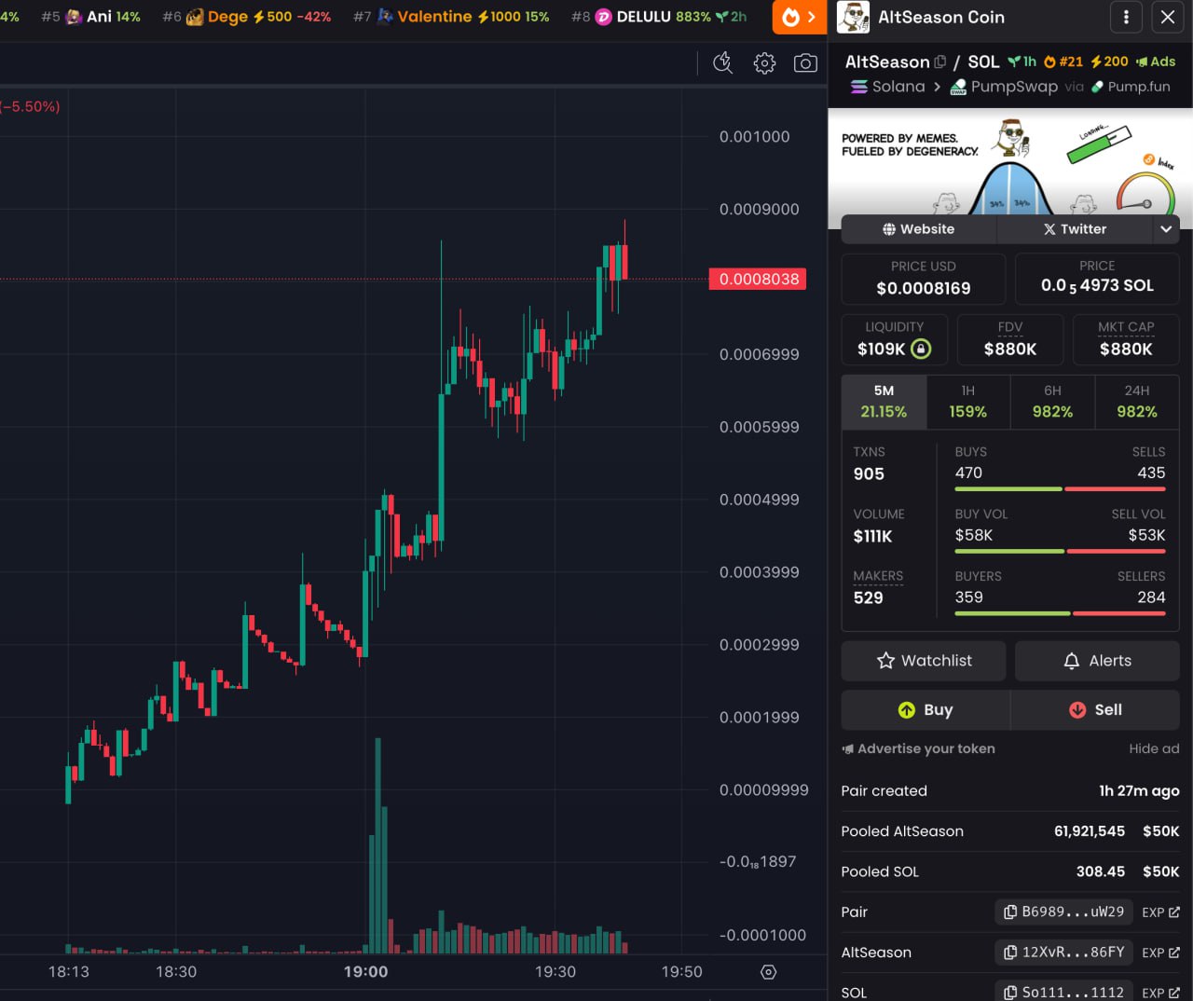Open chart settings gear icon
Image resolution: width=1193 pixels, height=1001 pixels.
(x=764, y=62)
